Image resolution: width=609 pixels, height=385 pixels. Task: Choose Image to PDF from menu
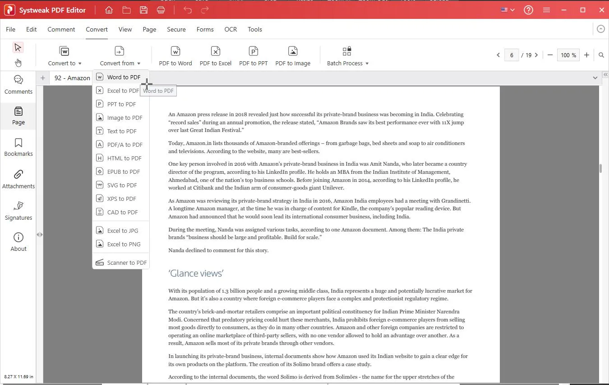coord(125,118)
